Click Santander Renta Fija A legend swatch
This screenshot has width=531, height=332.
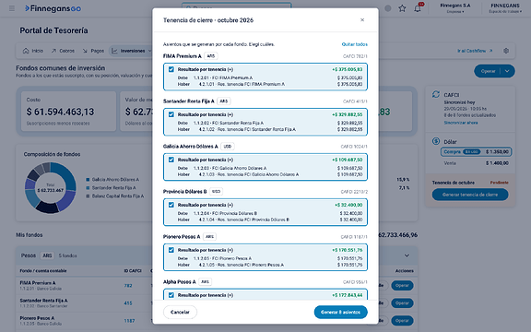(88, 188)
